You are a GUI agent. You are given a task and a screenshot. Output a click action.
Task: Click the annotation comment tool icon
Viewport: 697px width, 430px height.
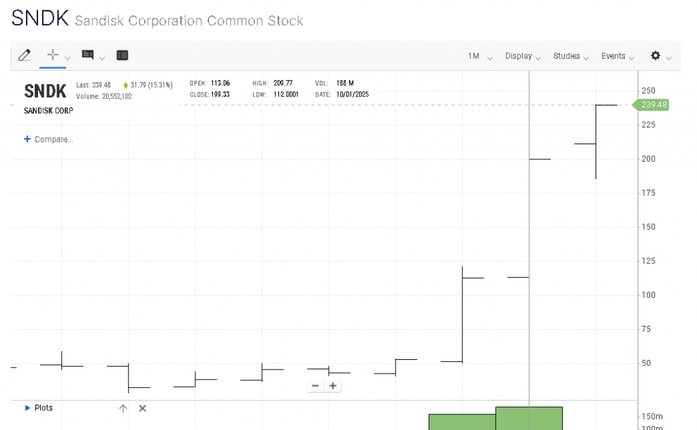pyautogui.click(x=88, y=55)
